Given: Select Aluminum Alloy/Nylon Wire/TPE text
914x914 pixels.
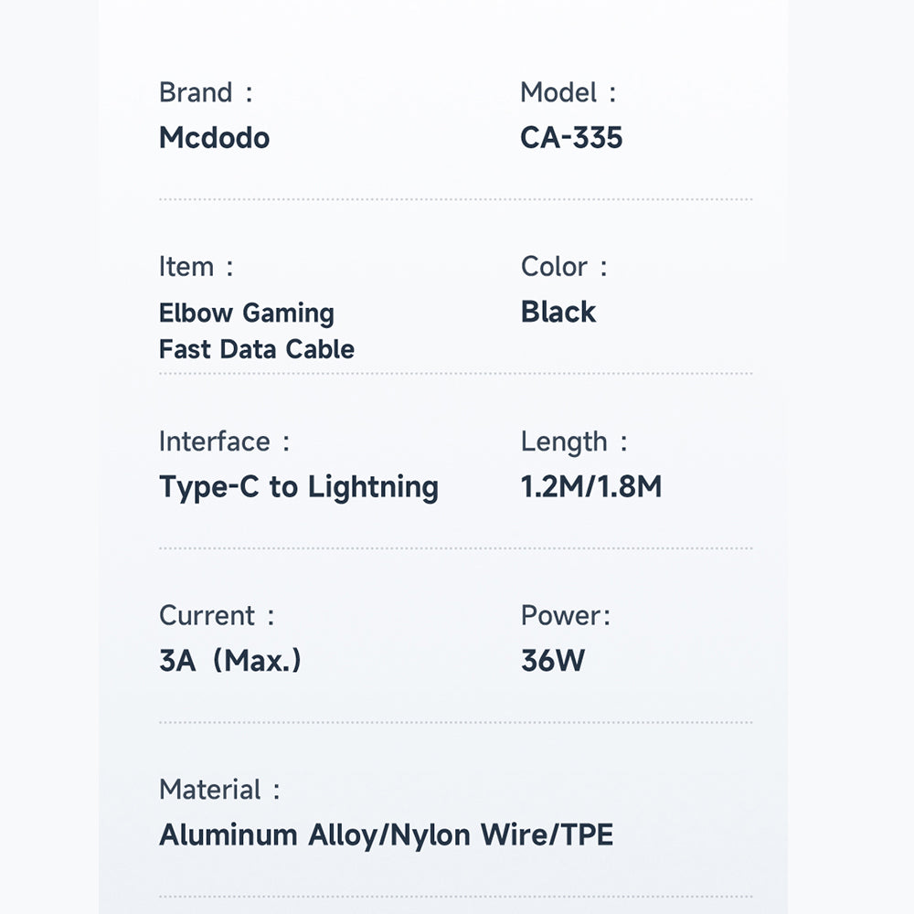Looking at the screenshot, I should coord(386,835).
